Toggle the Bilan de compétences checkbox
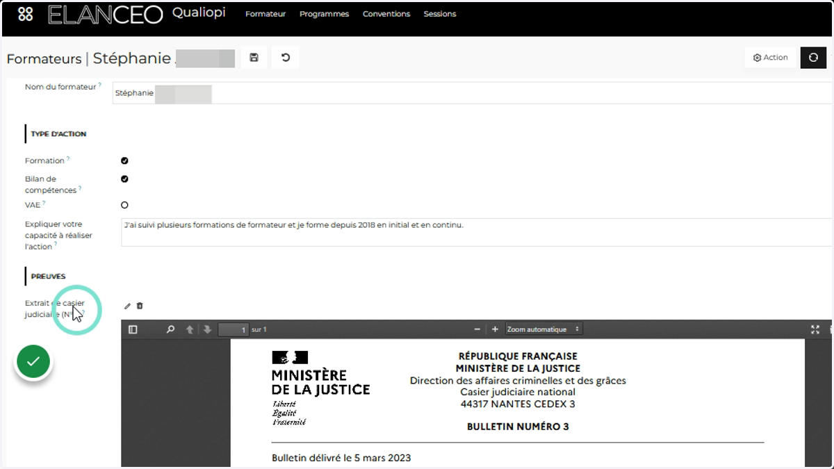Viewport: 834px width, 469px height. point(124,179)
